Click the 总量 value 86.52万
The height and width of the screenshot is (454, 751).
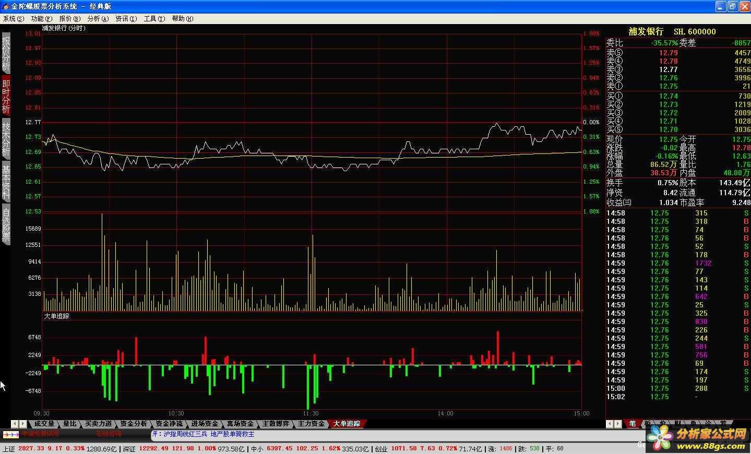[x=664, y=164]
